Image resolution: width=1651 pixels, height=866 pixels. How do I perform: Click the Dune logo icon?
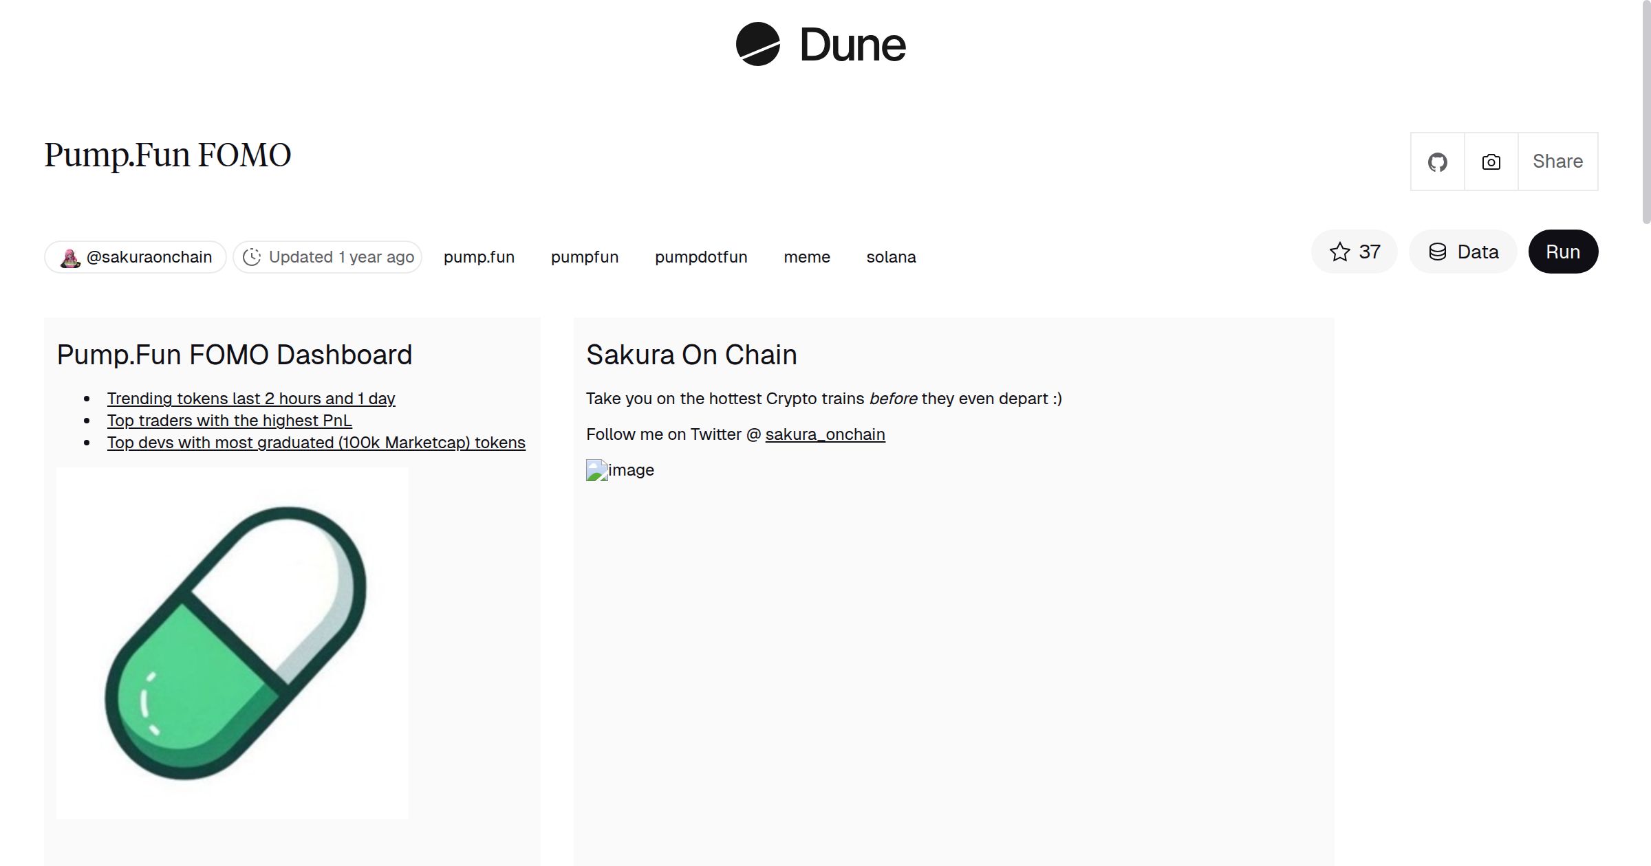(757, 44)
